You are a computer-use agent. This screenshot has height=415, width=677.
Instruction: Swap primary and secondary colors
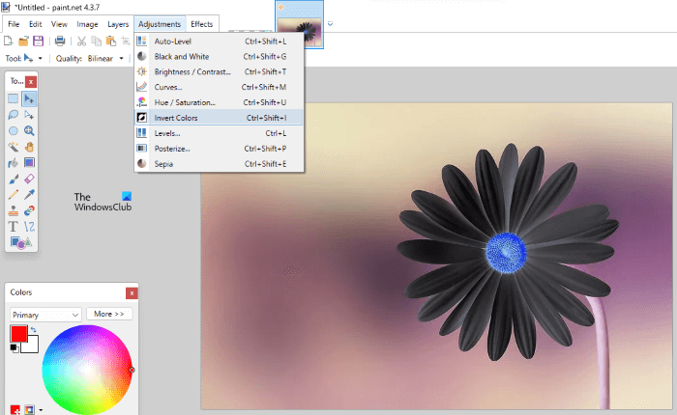pos(34,329)
